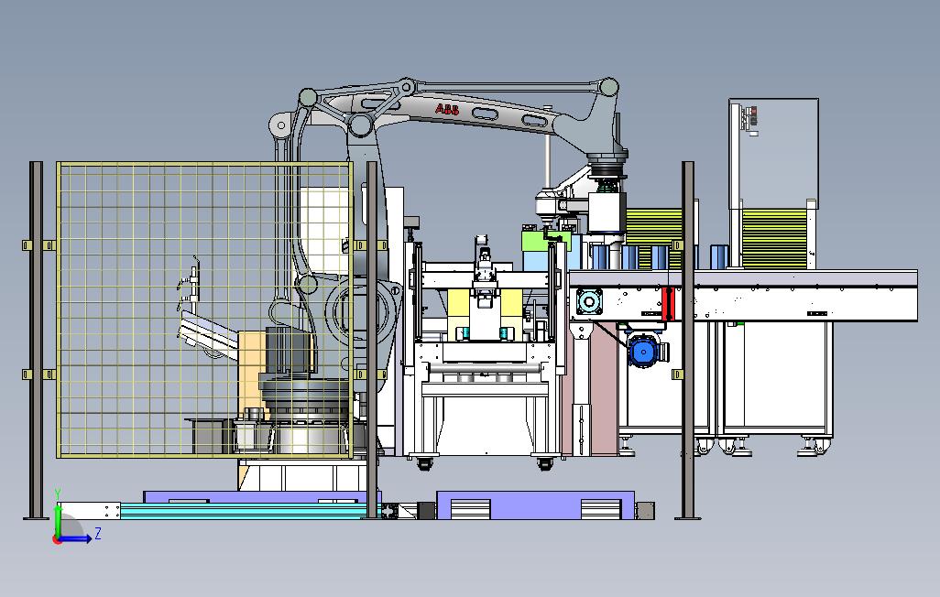Pick the square motor flange at conveyor end
The height and width of the screenshot is (597, 940).
point(589,301)
